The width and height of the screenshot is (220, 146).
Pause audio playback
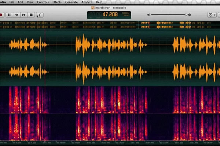tap(9, 15)
